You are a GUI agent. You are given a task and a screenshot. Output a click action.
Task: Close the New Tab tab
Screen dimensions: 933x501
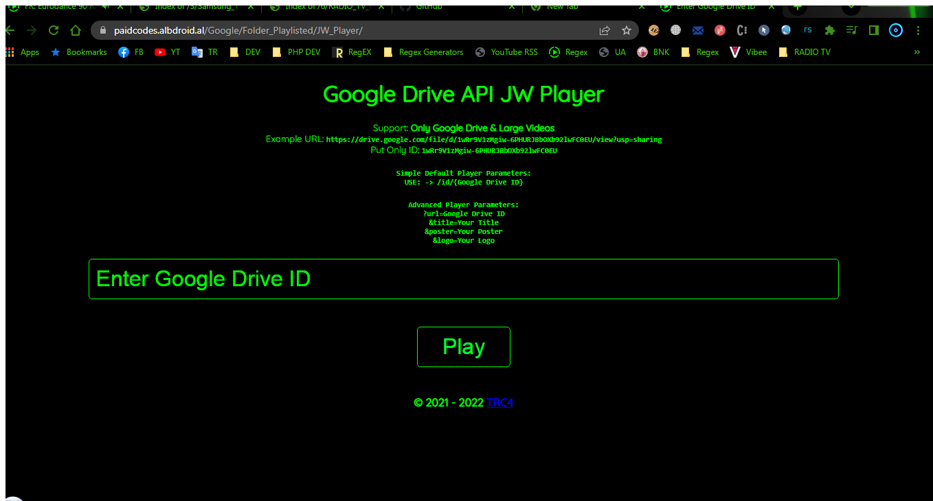pyautogui.click(x=642, y=6)
